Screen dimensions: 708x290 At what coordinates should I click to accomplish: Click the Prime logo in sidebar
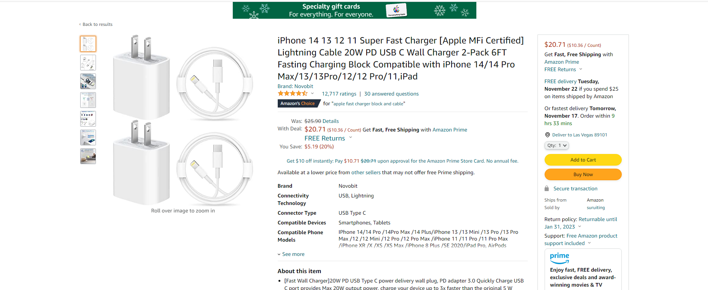click(x=559, y=258)
